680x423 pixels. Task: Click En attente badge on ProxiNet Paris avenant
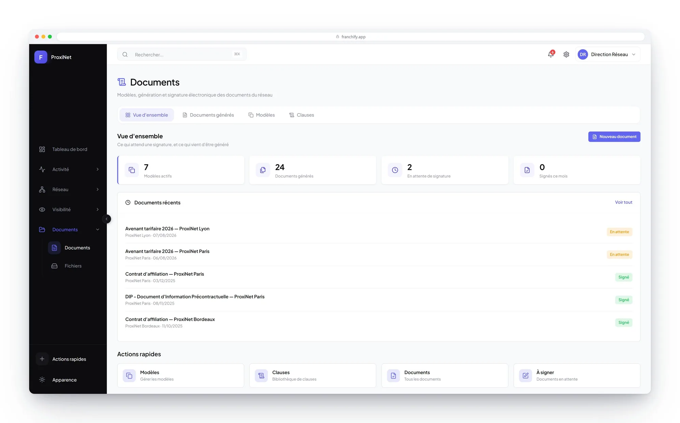click(x=619, y=255)
